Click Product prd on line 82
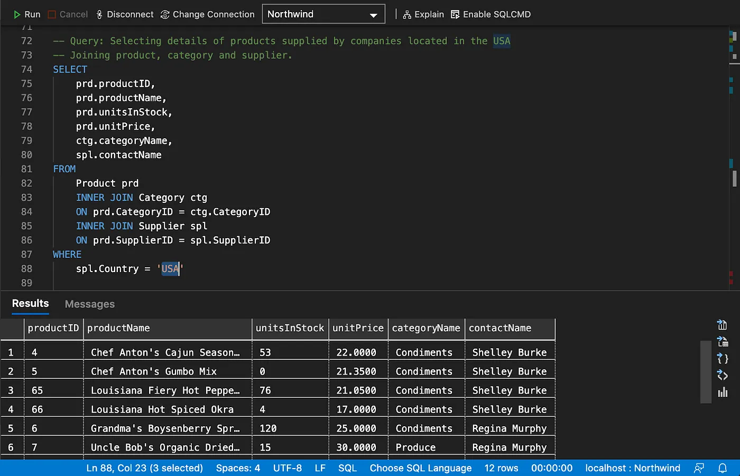The width and height of the screenshot is (740, 476). point(107,183)
